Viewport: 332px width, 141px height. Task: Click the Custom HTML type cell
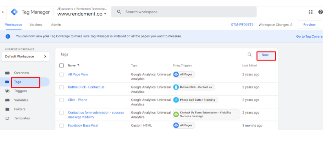pyautogui.click(x=141, y=125)
